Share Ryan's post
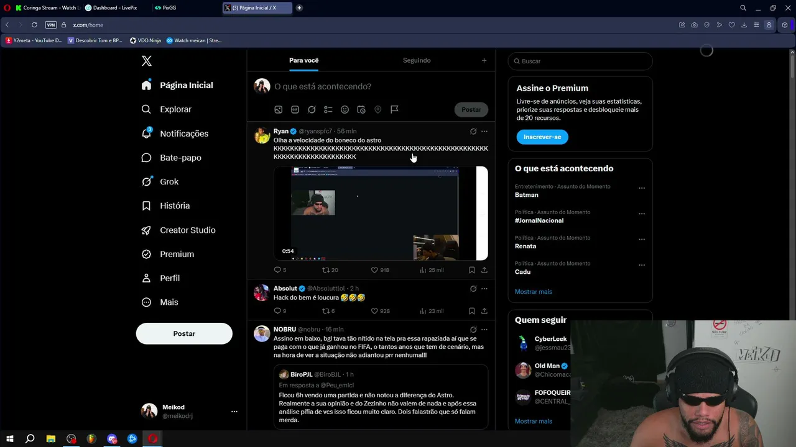Screen dimensions: 796x447 point(484,270)
